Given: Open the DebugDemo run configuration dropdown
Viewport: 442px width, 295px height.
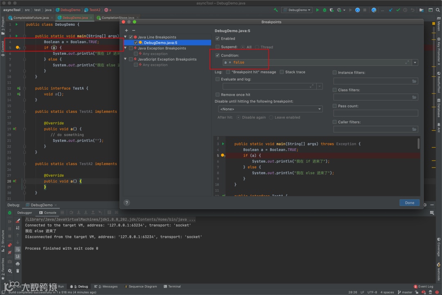Looking at the screenshot, I should pyautogui.click(x=298, y=10).
